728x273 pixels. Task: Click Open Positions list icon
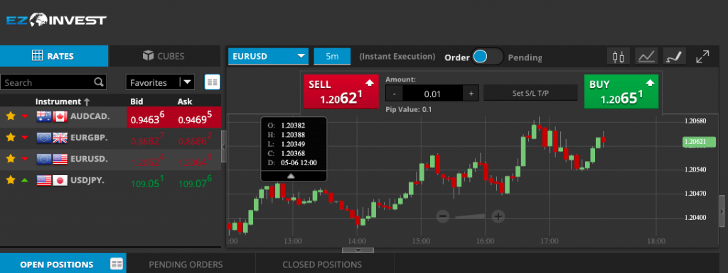(117, 264)
